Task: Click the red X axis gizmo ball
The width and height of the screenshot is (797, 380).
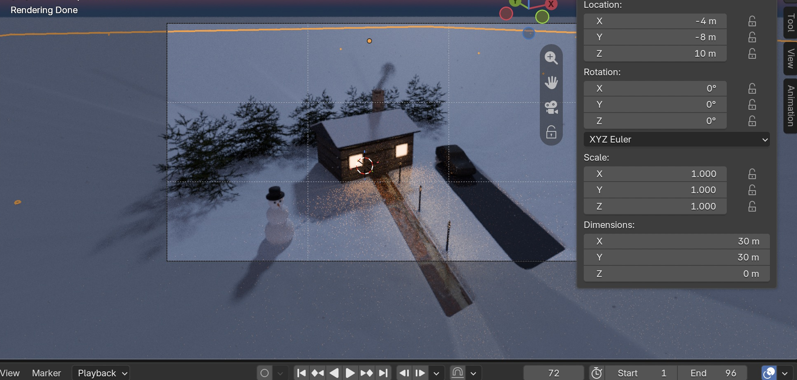Action: click(x=551, y=4)
